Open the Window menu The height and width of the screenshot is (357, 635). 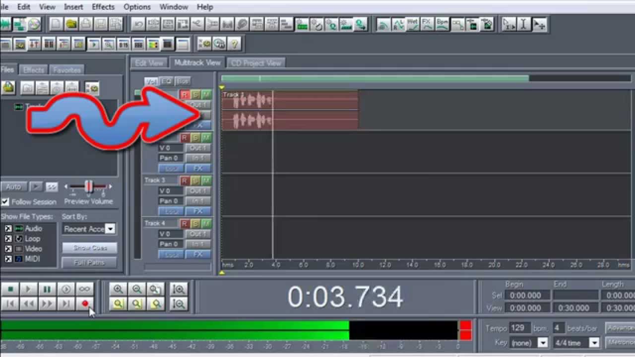[x=174, y=7]
